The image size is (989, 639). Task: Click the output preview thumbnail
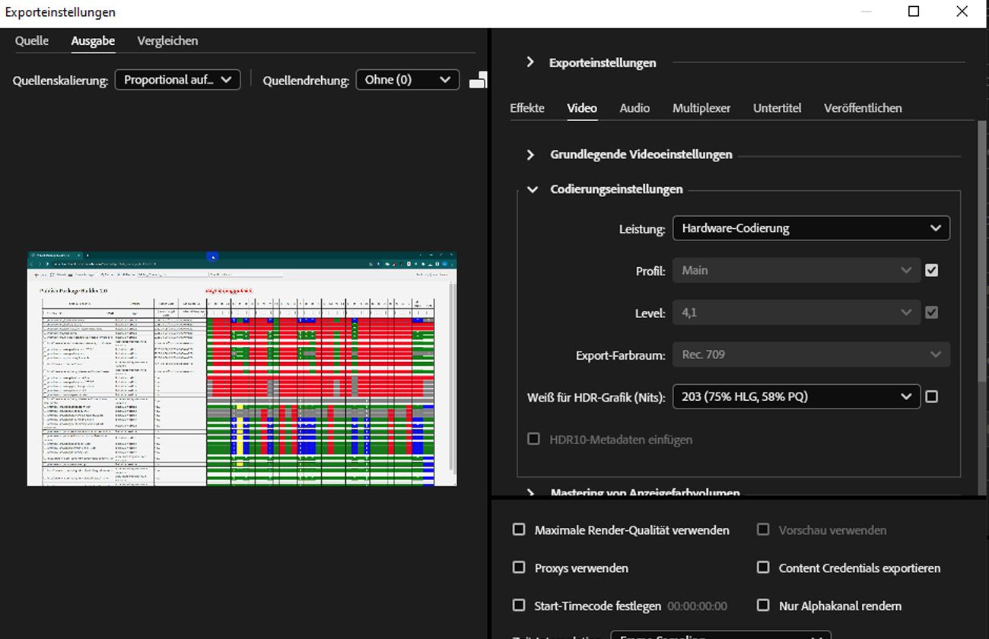(242, 368)
